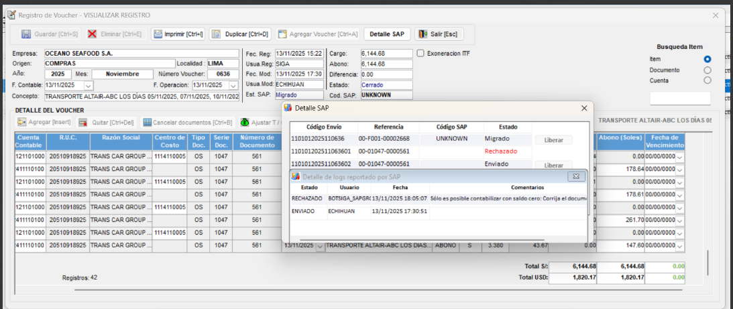This screenshot has width=733, height=309.
Task: Click the Busqueda Item search field
Action: click(x=680, y=99)
